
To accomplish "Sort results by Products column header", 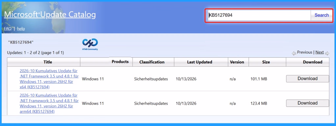I will pos(120,62).
